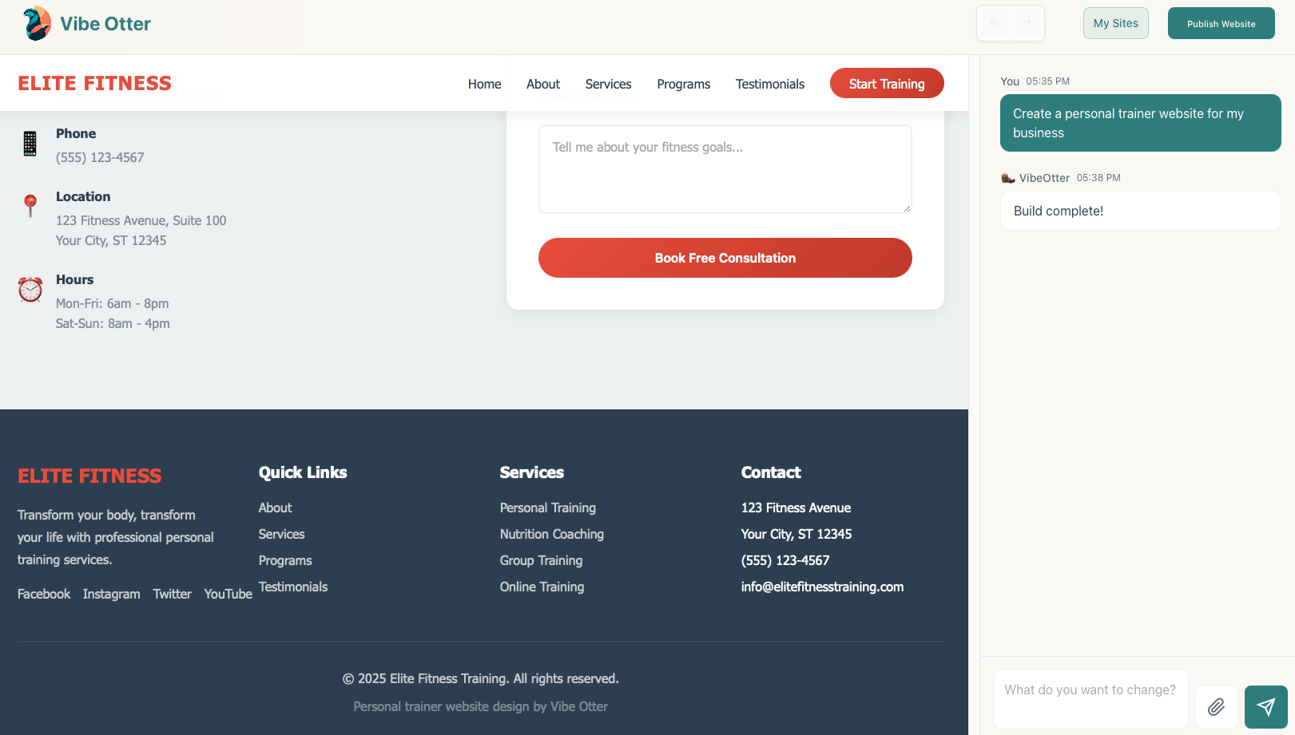Open the Instagram link in the footer
The image size is (1295, 735).
tap(111, 594)
